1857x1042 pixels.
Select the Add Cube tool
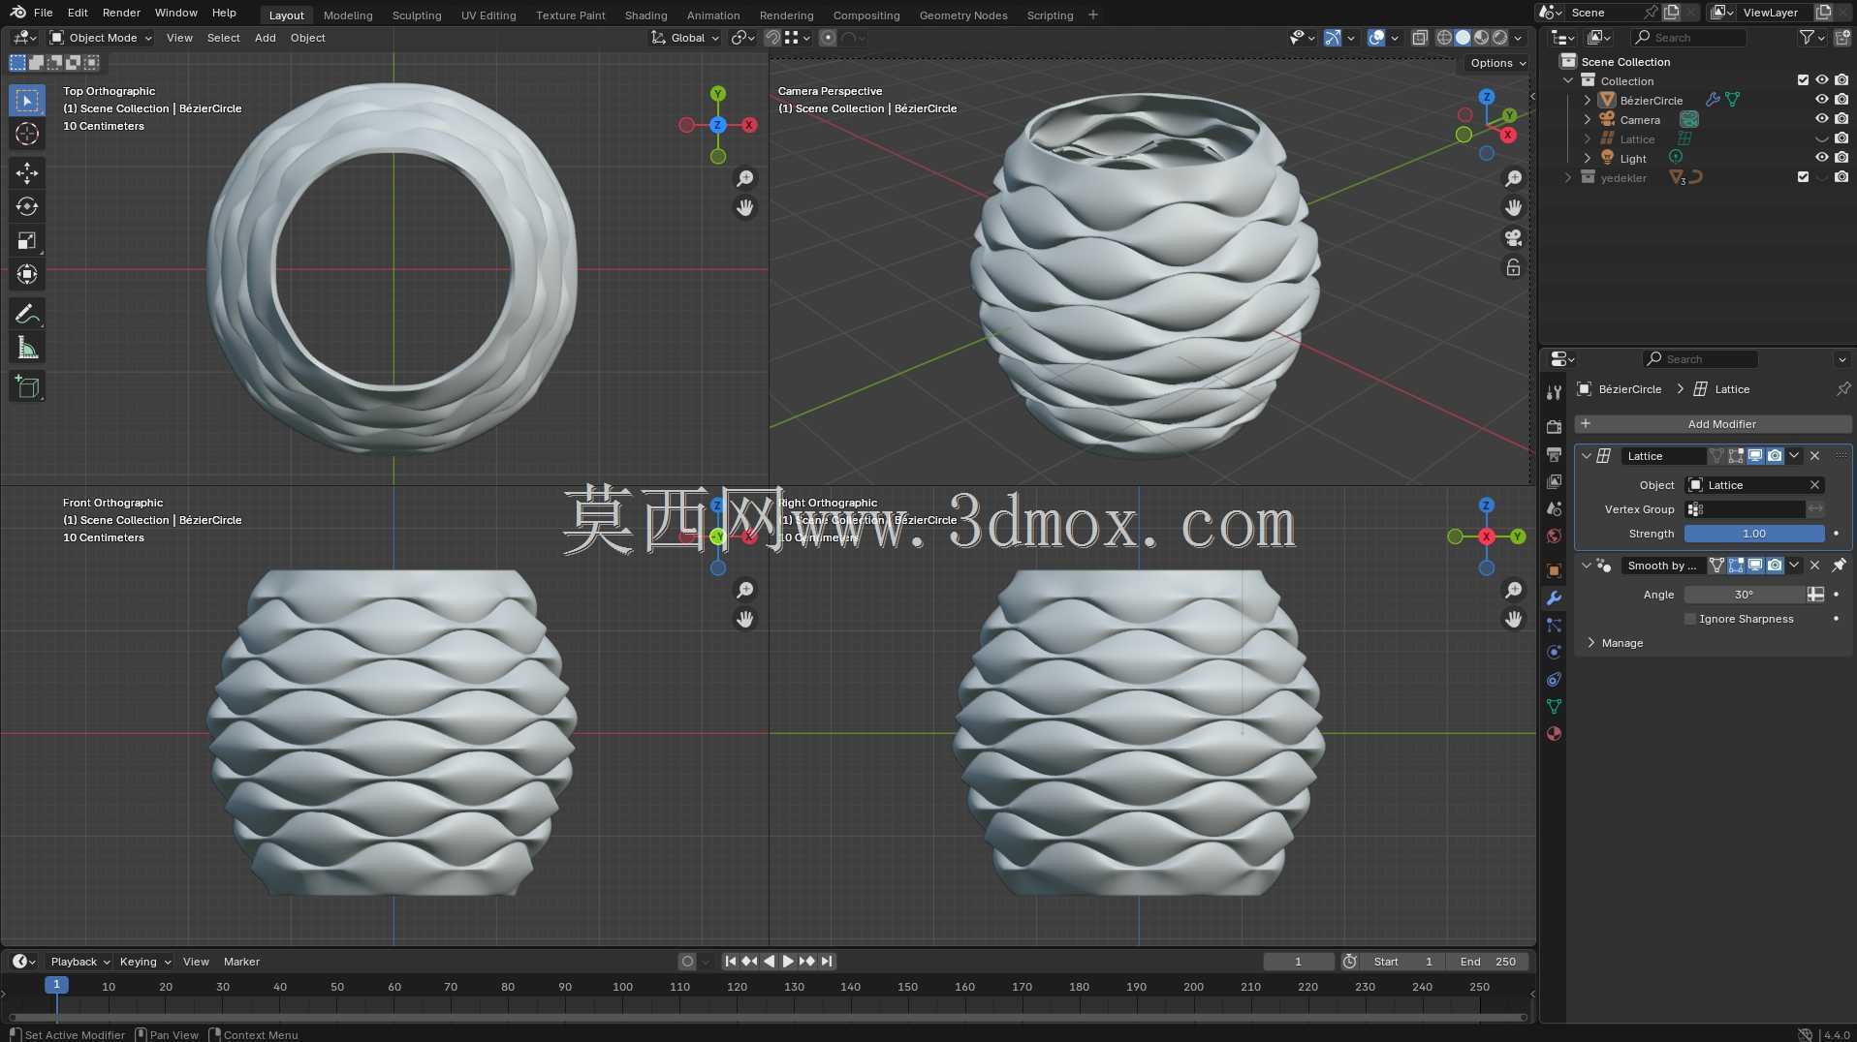27,387
